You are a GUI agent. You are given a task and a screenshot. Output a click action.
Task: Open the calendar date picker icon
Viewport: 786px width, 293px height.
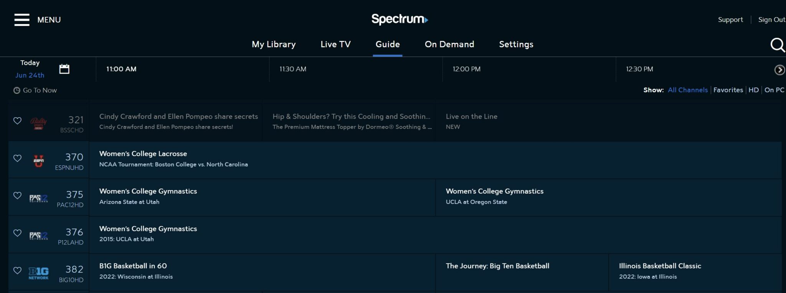(64, 69)
